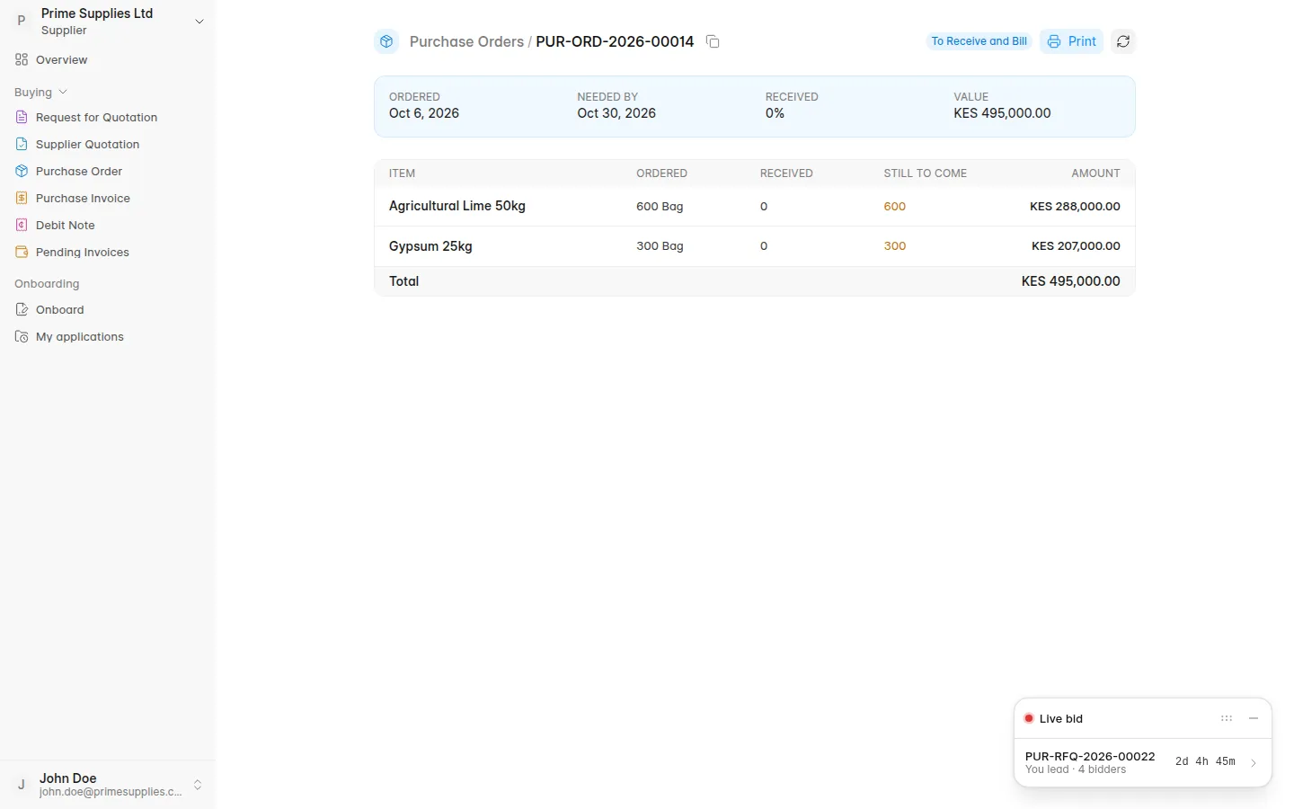
Task: Click the Supplier Quotation file icon
Action: click(x=22, y=144)
